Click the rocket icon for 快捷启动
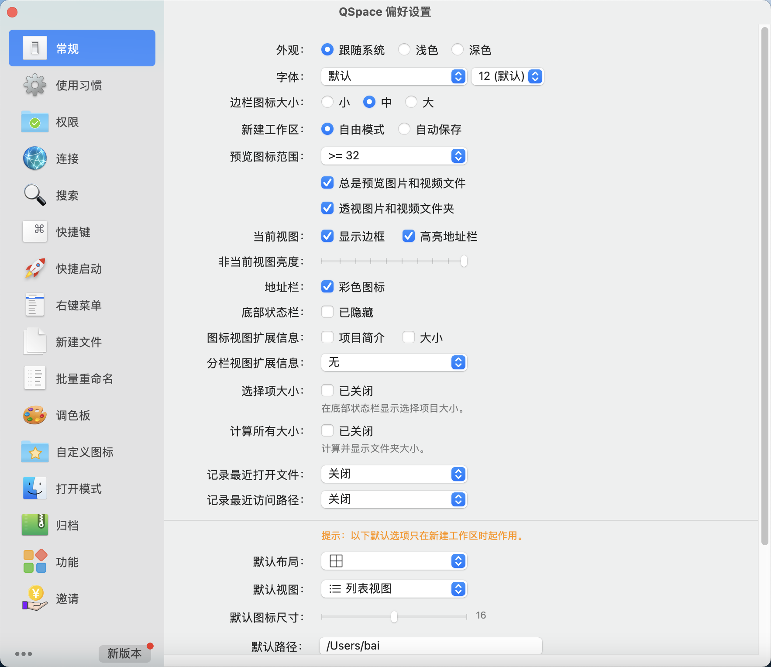The image size is (771, 667). [x=35, y=268]
